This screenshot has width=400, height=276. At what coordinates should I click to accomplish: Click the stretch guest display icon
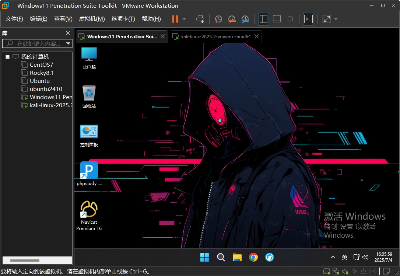point(327,19)
